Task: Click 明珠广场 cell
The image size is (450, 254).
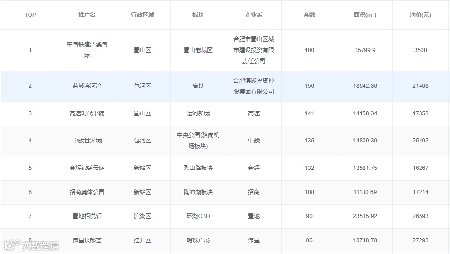Action: click(x=198, y=240)
